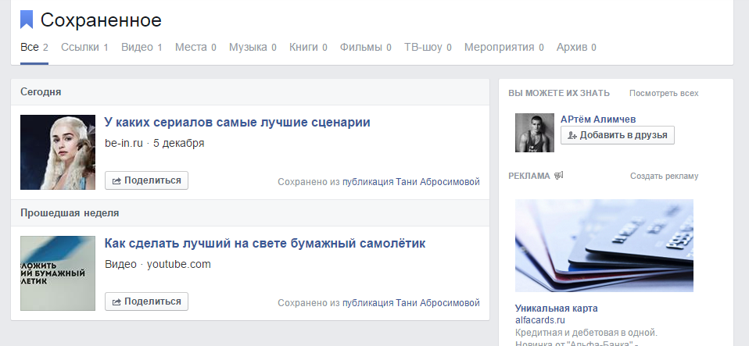Viewport: 749px width, 346px height.
Task: Click the paper airplane video thumbnail
Action: pyautogui.click(x=58, y=273)
